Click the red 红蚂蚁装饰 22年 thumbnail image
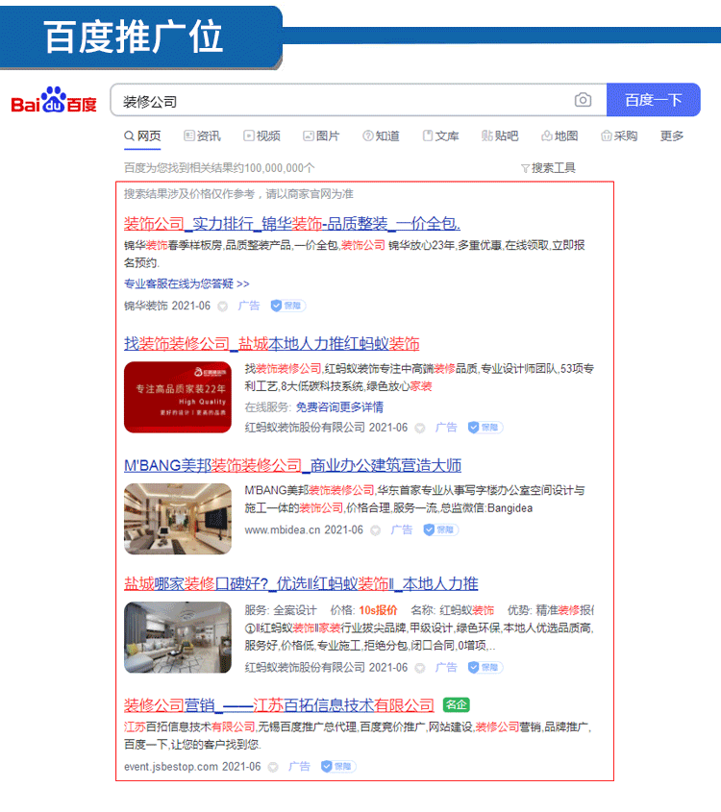This screenshot has height=812, width=721. [x=178, y=397]
